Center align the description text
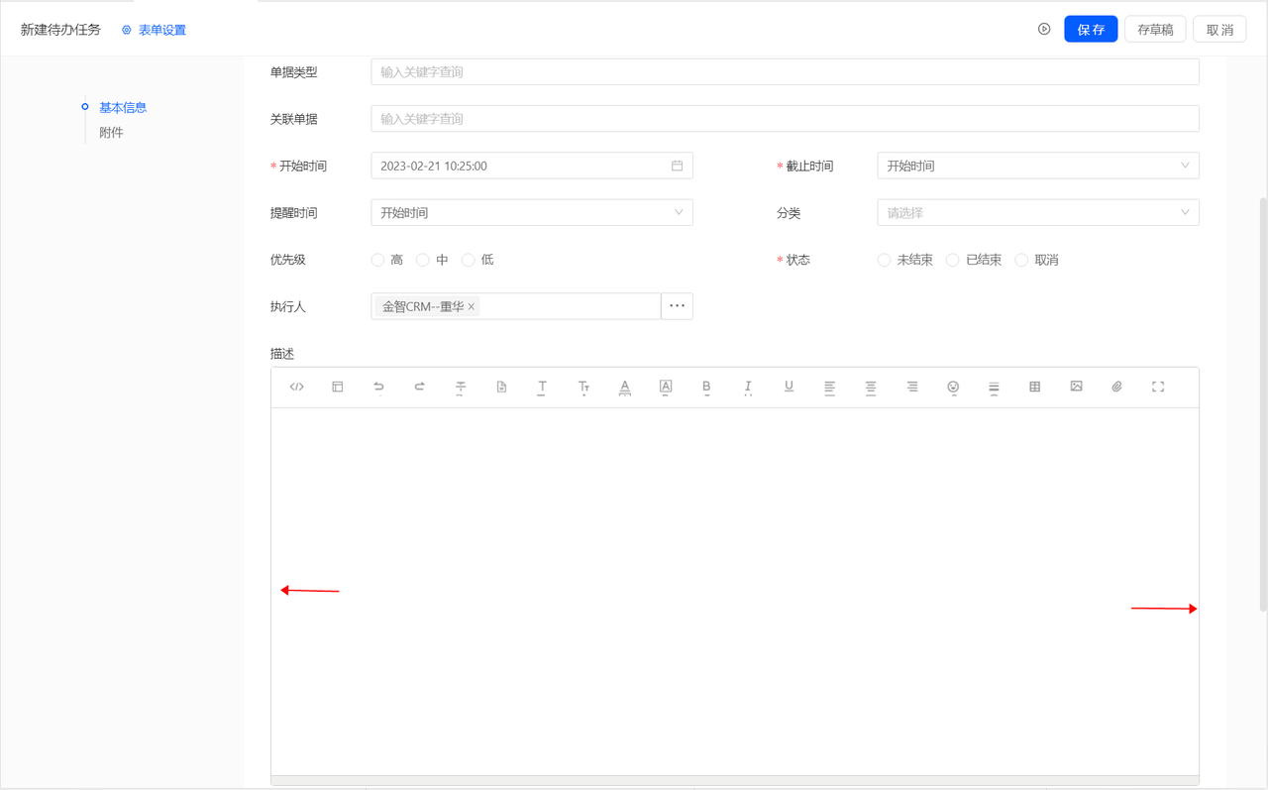 pyautogui.click(x=871, y=387)
